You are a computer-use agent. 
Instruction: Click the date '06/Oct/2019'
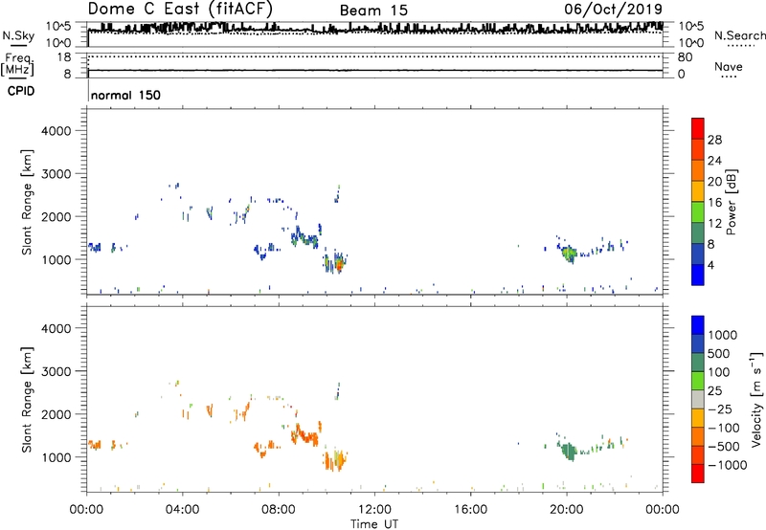pos(613,9)
